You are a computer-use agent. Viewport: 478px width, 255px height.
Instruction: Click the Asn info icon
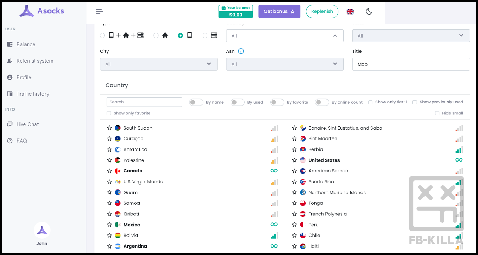point(241,51)
